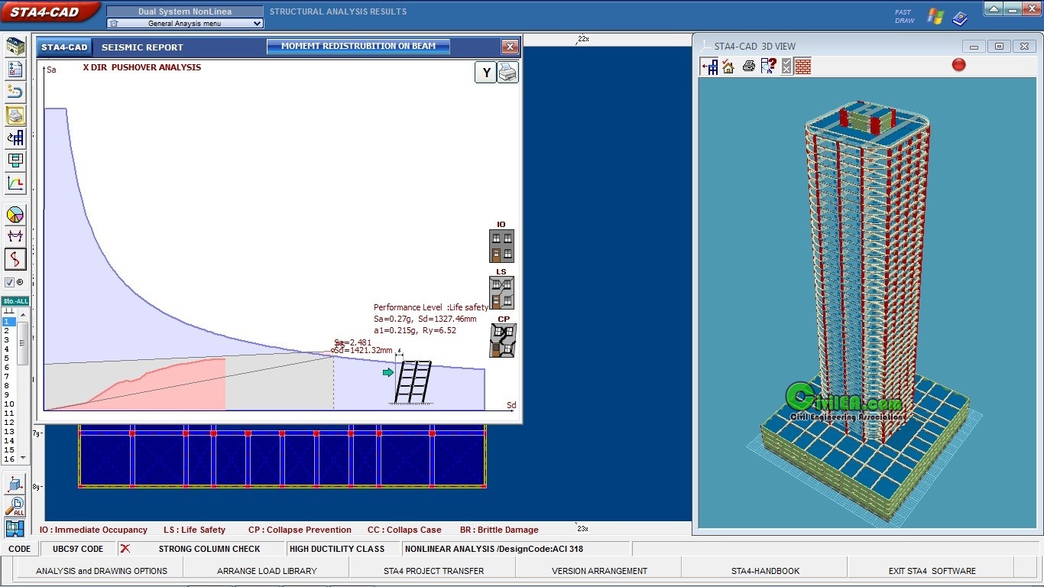Open the graph chart icon in left toolbar
This screenshot has height=587, width=1044.
point(15,183)
